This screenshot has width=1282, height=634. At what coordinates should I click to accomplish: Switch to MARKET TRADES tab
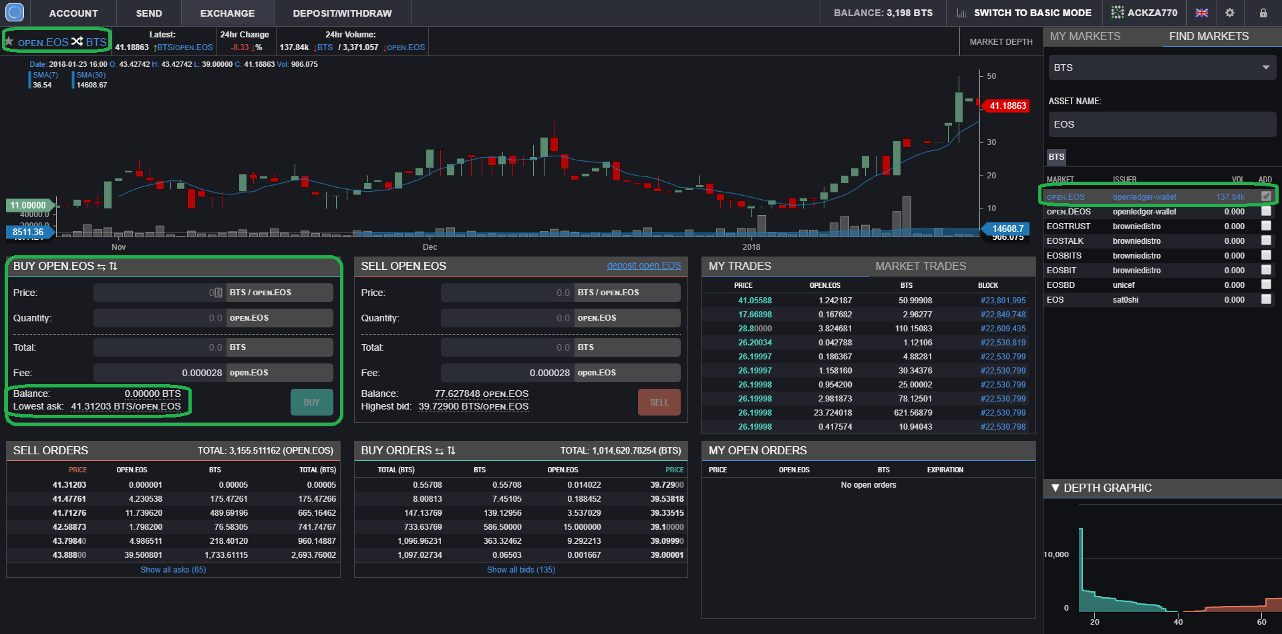pos(921,266)
